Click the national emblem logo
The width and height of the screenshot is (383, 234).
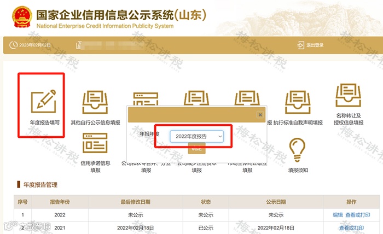(x=22, y=17)
